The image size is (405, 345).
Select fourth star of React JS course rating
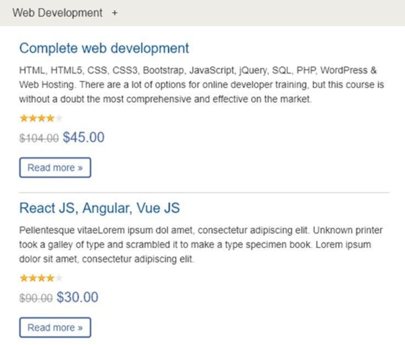click(x=51, y=278)
